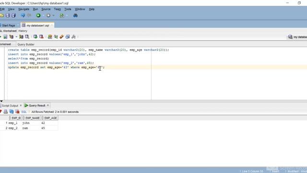
Task: Switch to the Script Output tab
Action: pyautogui.click(x=10, y=106)
